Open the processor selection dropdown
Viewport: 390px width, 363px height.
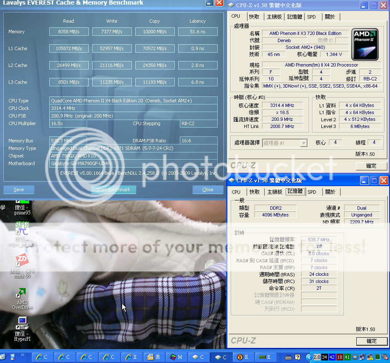click(x=285, y=143)
